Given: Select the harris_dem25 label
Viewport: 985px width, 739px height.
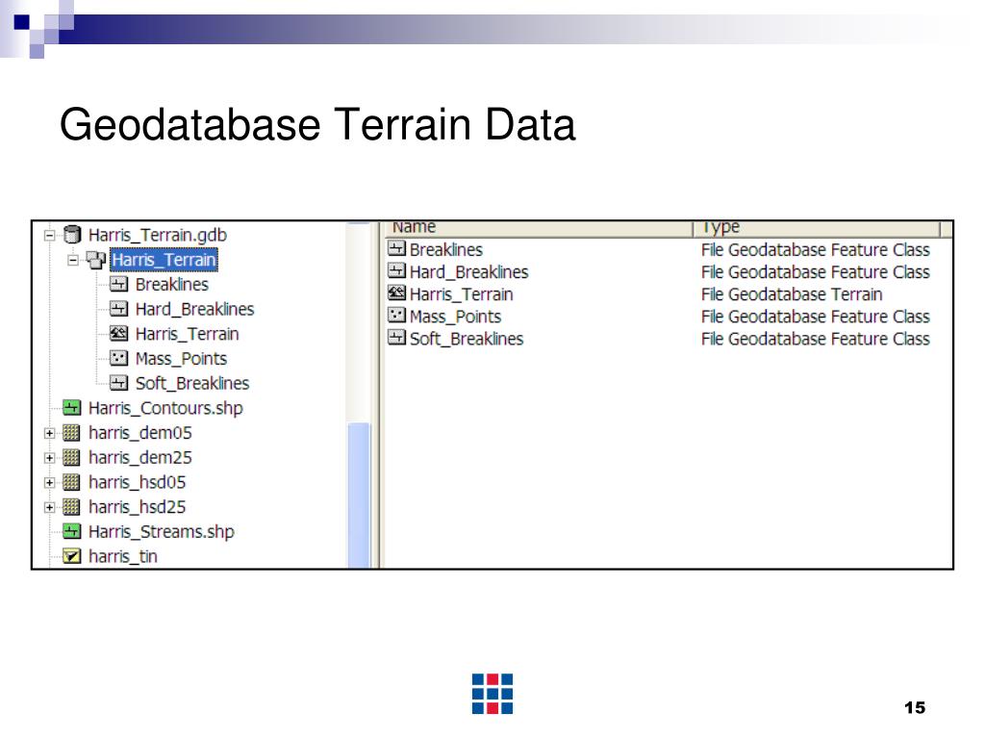Looking at the screenshot, I should [140, 457].
